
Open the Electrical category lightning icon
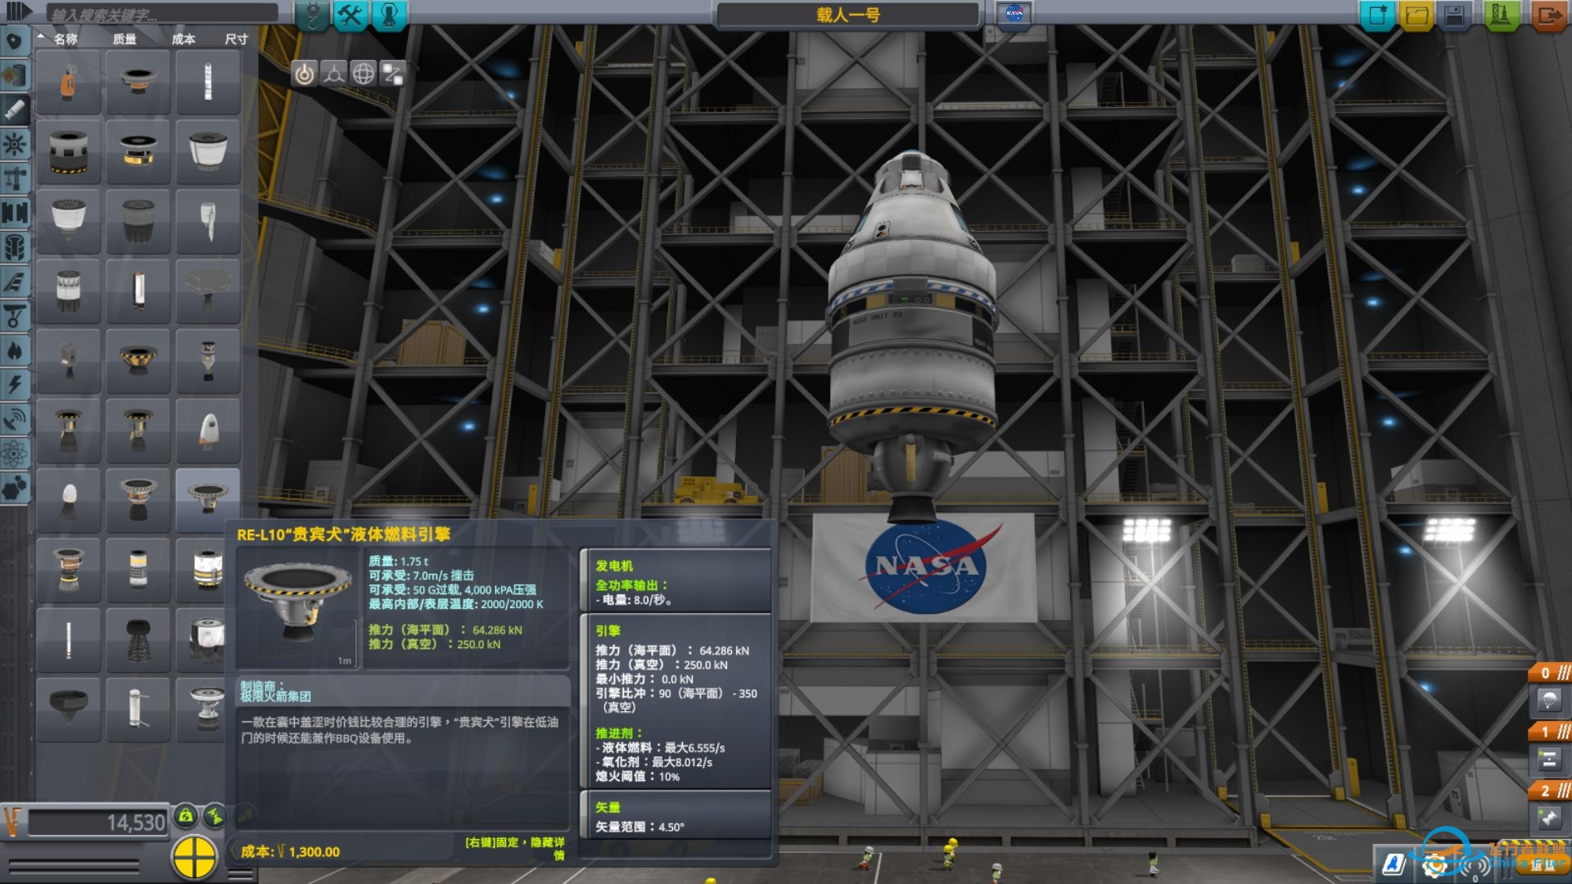pos(15,385)
